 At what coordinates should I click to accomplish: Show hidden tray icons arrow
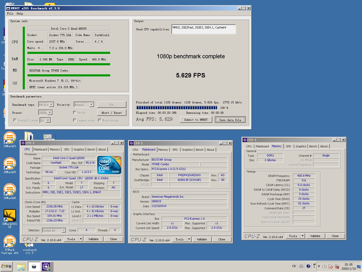(x=319, y=266)
